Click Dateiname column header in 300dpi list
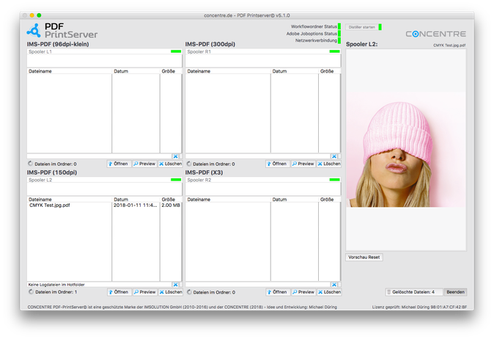 228,71
